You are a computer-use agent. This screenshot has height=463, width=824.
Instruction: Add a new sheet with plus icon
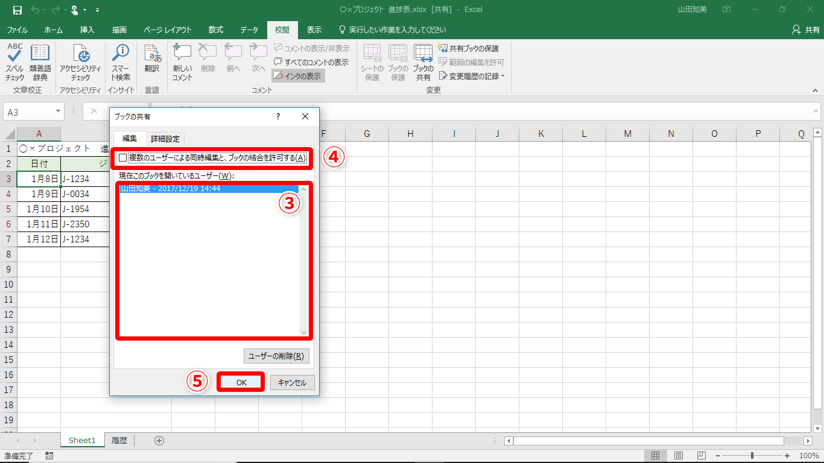click(159, 440)
